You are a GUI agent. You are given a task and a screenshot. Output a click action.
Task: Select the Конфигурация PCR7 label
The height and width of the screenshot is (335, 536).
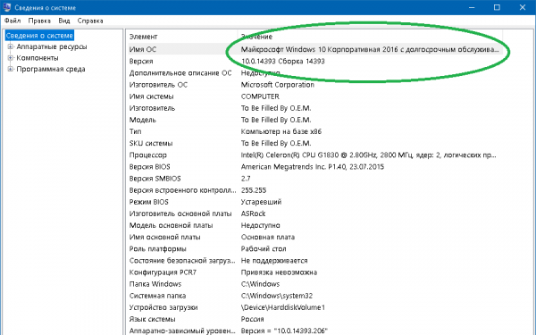[x=163, y=272]
